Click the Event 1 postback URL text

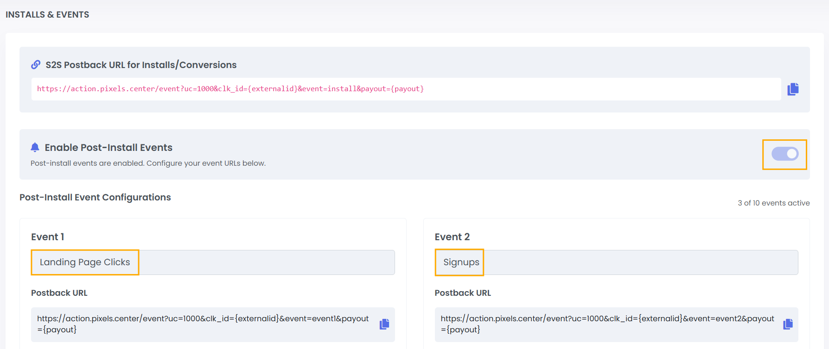tap(203, 324)
